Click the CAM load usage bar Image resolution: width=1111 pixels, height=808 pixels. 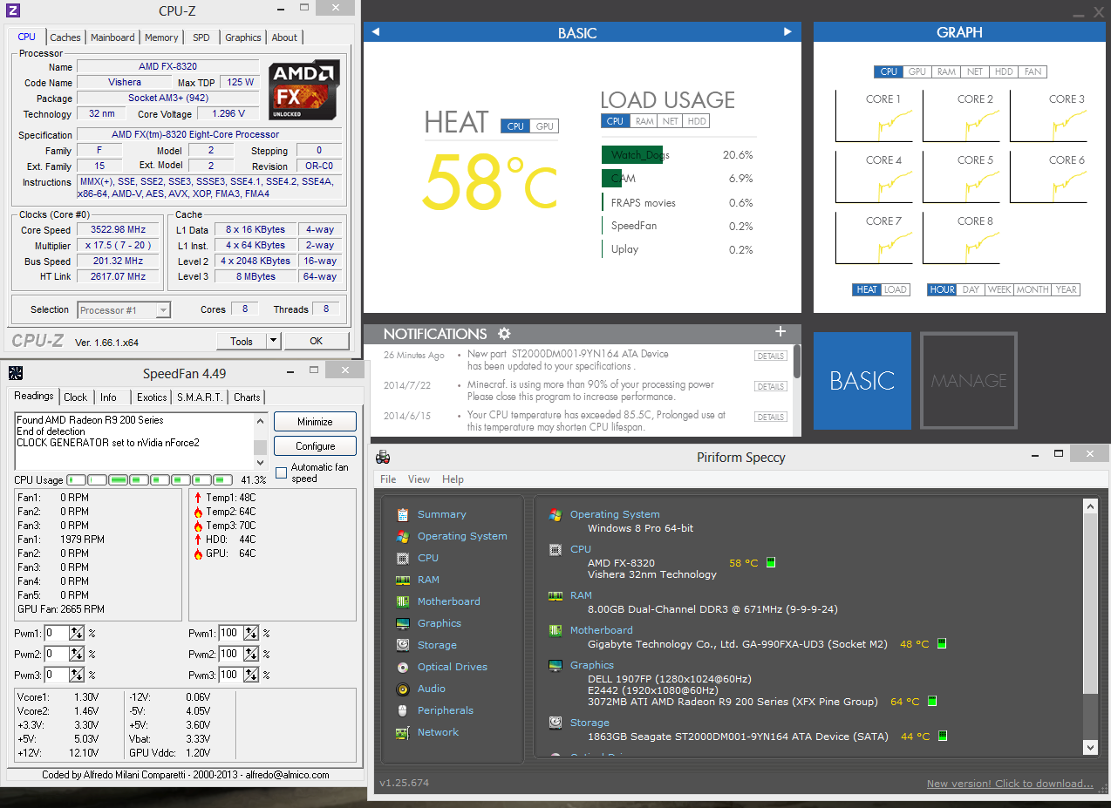611,178
